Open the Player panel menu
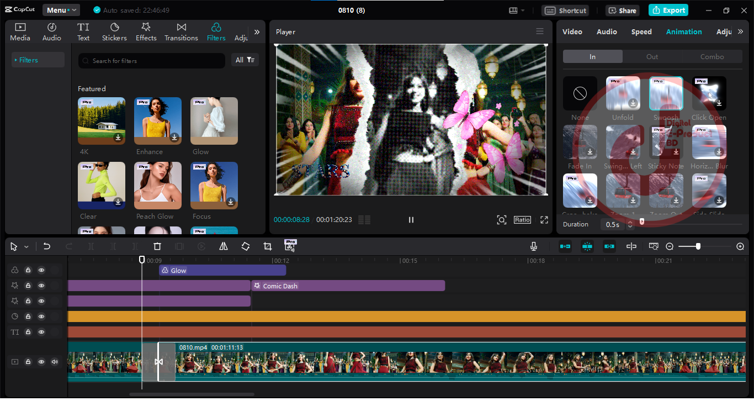 tap(540, 31)
